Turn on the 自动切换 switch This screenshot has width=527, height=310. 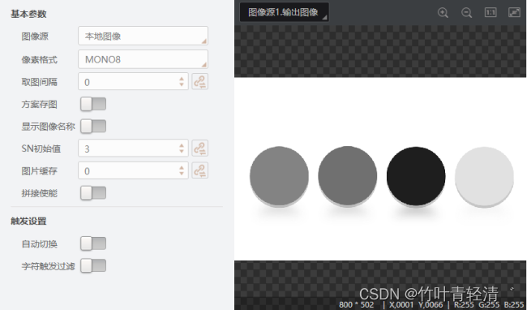point(93,243)
